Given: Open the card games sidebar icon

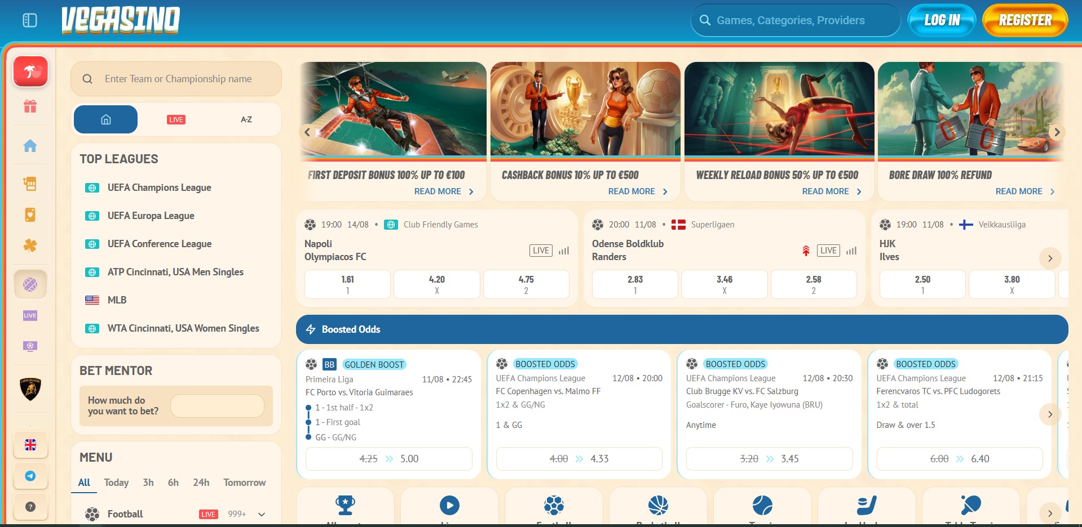Looking at the screenshot, I should (x=30, y=215).
